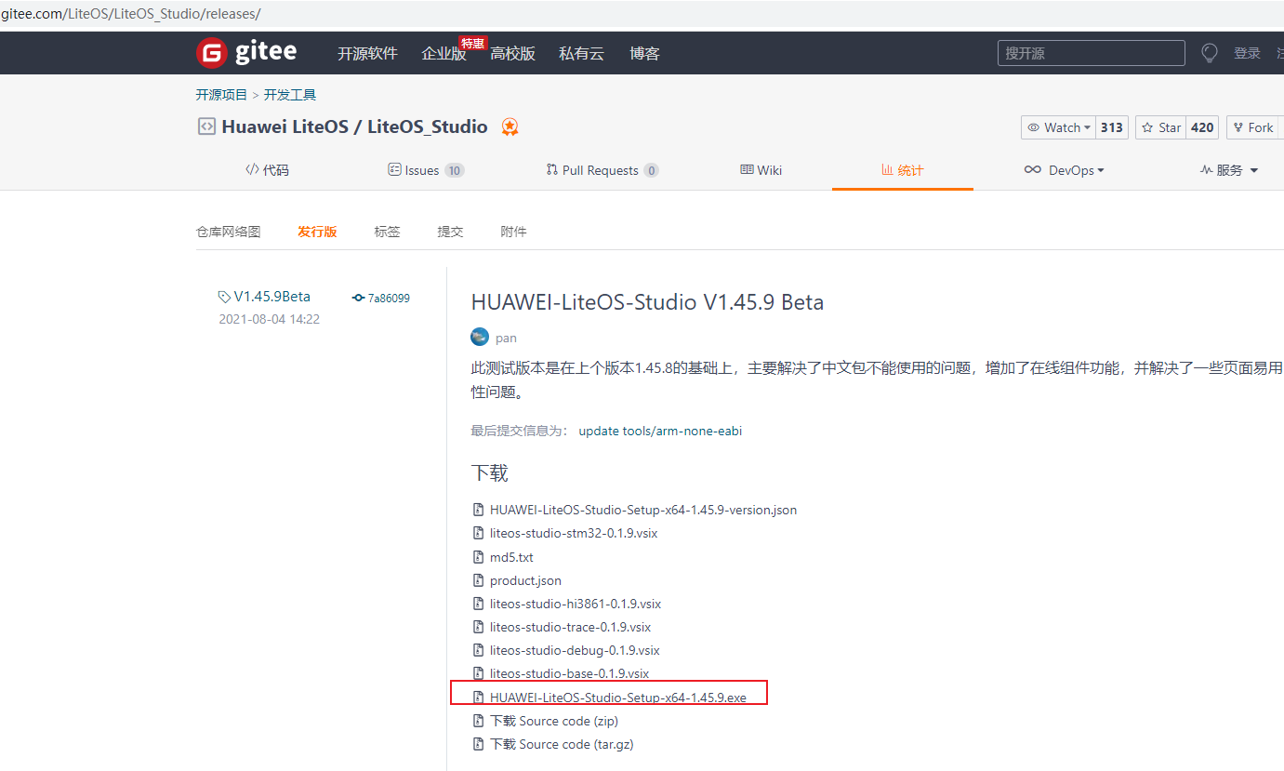The image size is (1284, 771).
Task: Click the 登录 login link
Action: (1247, 53)
